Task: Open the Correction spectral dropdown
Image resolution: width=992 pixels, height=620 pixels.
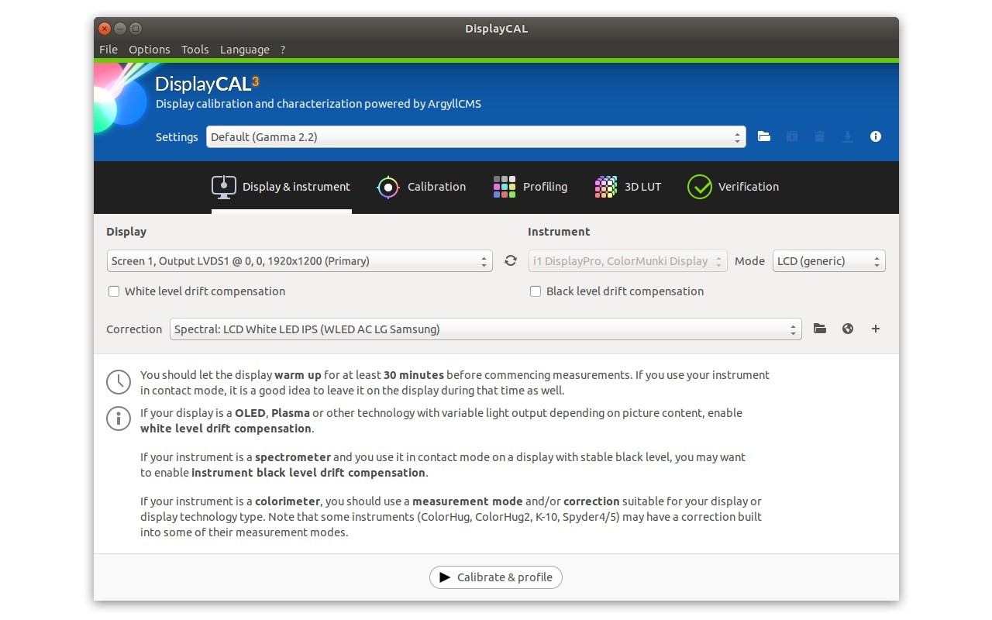Action: pyautogui.click(x=486, y=329)
